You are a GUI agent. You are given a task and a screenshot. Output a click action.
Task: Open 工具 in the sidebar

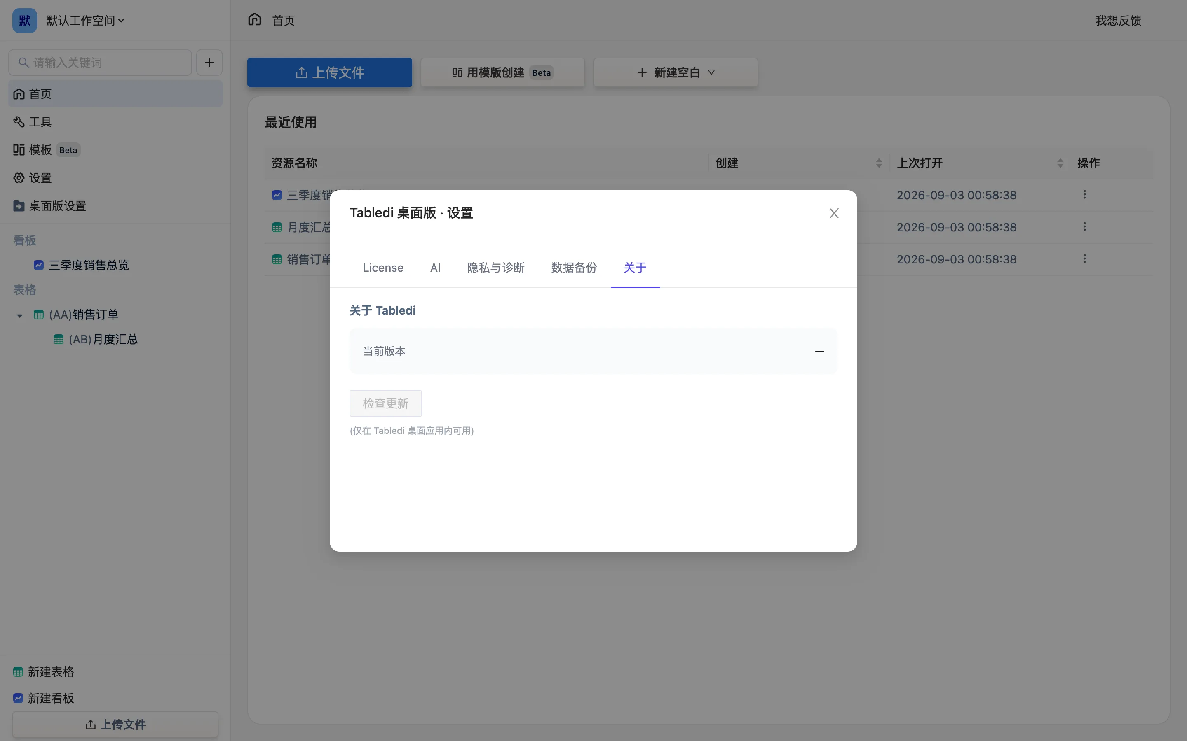115,121
